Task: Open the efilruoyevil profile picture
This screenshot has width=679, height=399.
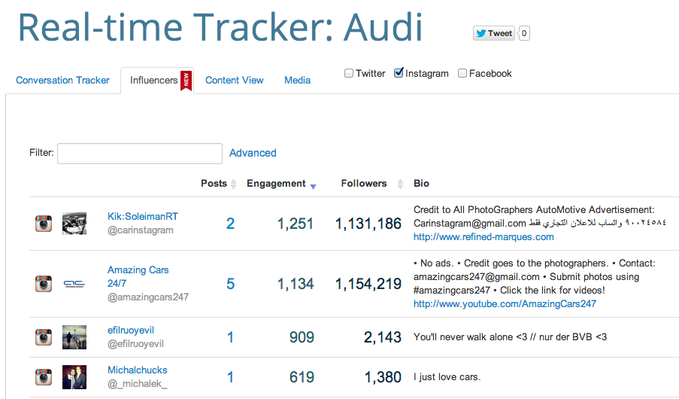Action: (74, 337)
